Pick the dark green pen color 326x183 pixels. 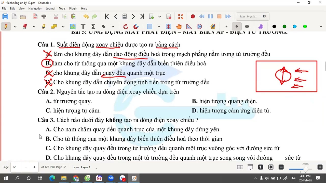(x=284, y=26)
